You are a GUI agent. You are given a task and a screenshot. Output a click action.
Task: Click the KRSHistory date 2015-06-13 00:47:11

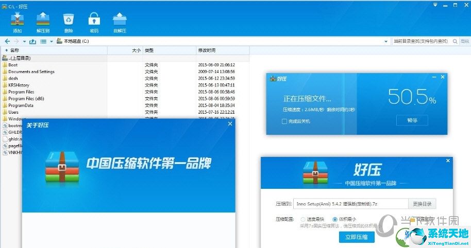click(216, 85)
